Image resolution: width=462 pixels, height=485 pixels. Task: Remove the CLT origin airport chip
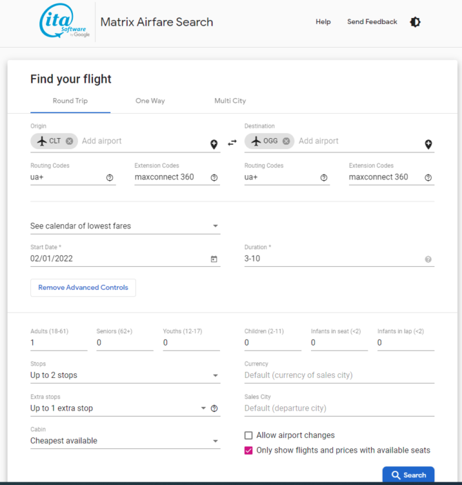coord(69,141)
